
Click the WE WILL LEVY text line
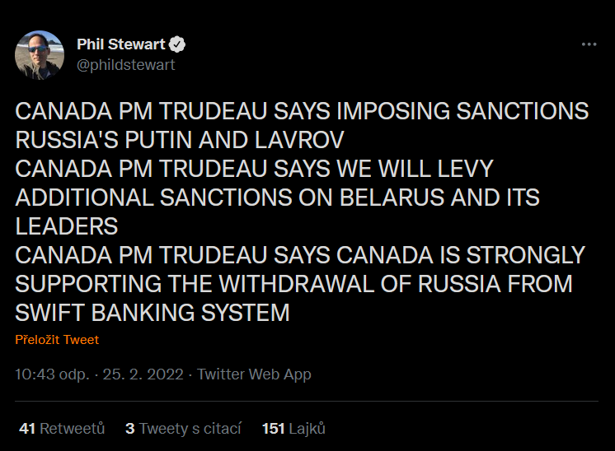point(254,169)
